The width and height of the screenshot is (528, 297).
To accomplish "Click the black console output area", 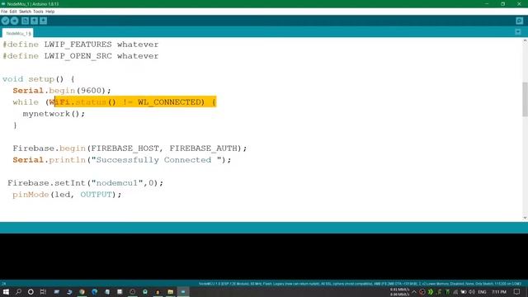I will tap(264, 257).
